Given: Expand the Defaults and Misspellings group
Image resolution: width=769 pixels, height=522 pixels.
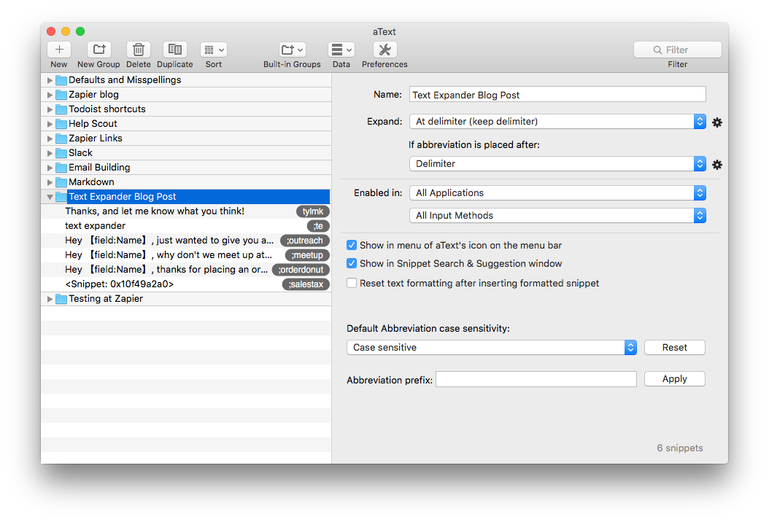Looking at the screenshot, I should tap(50, 80).
